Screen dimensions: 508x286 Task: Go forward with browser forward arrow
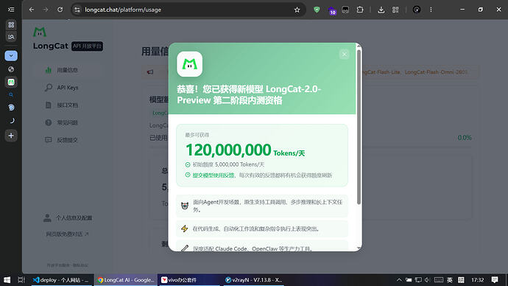46,10
